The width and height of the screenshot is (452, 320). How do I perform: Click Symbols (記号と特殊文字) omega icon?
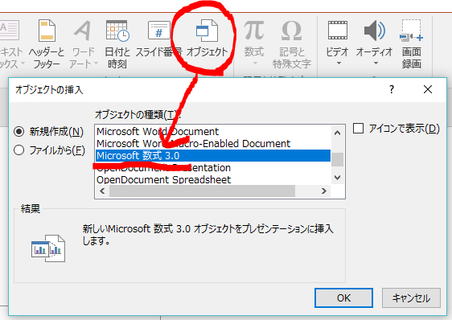(x=291, y=31)
